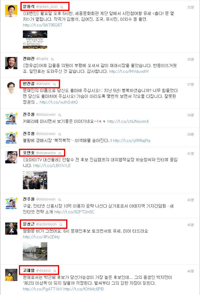The height and width of the screenshot is (295, 200).
Task: Click the search icon next to @jkhahn
Action: 54,84
